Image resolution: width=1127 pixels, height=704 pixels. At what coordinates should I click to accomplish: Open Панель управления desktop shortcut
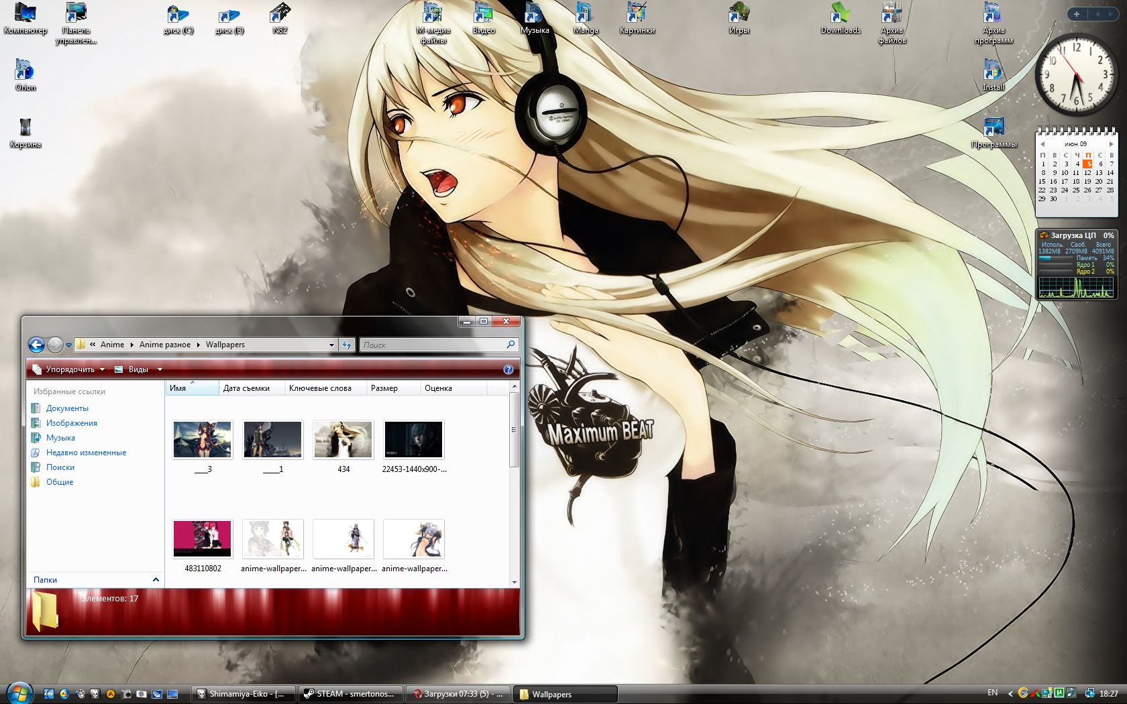[x=76, y=23]
